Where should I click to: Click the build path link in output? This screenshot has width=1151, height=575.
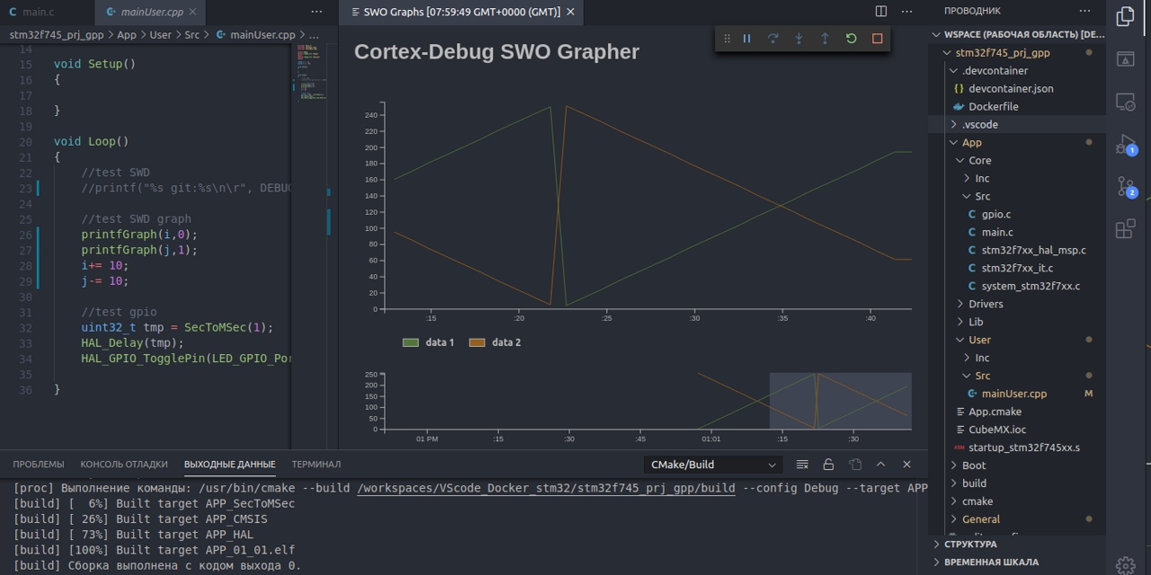coord(546,488)
